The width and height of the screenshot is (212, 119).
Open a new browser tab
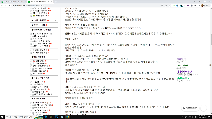pyautogui.click(x=56, y=2)
